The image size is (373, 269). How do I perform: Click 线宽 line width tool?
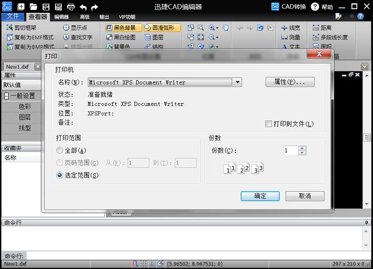click(290, 28)
